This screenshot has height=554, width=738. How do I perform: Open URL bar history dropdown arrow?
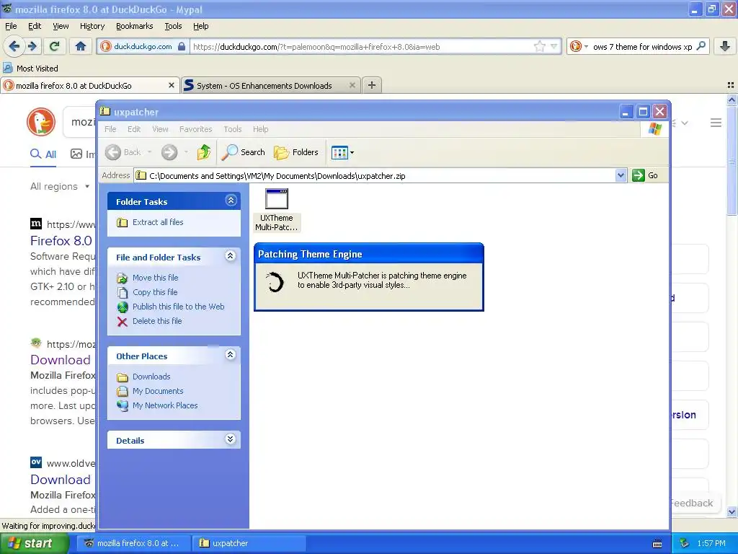[x=554, y=46]
